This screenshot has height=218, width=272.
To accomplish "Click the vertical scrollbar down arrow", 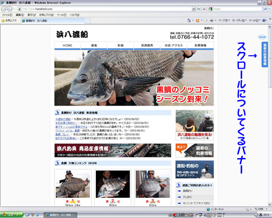I will pyautogui.click(x=270, y=204).
